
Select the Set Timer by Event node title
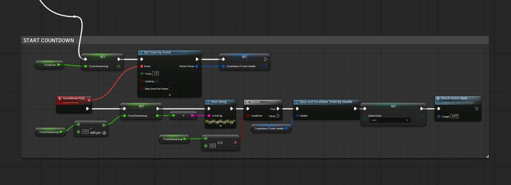click(157, 53)
